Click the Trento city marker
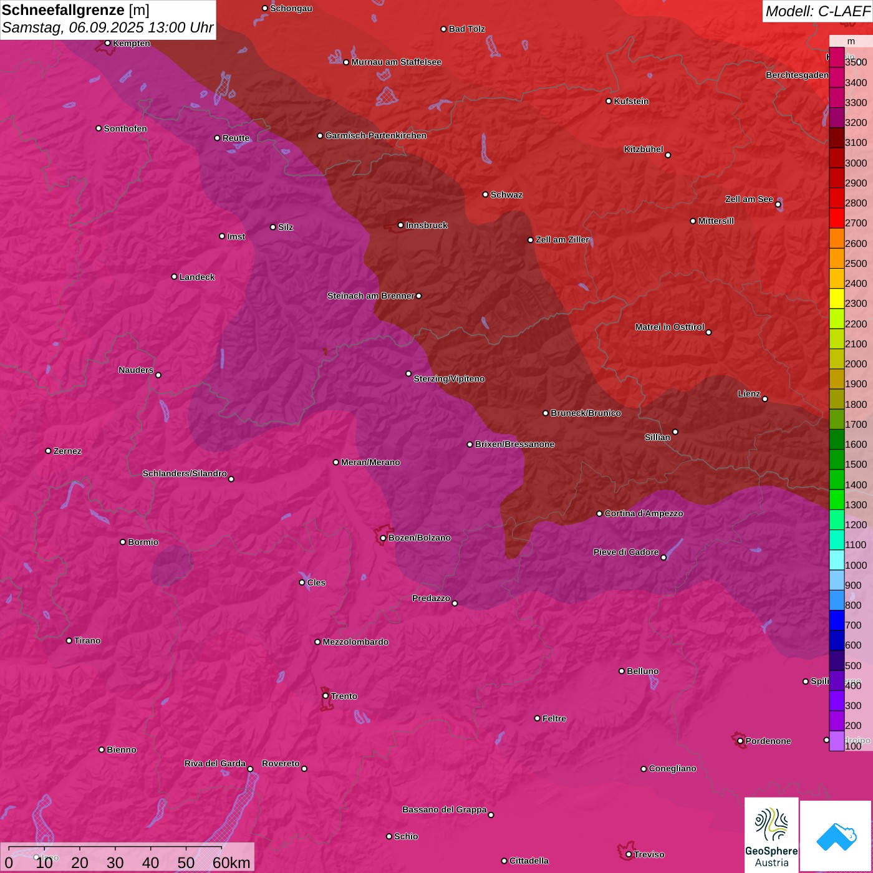The width and height of the screenshot is (873, 873). point(326,696)
